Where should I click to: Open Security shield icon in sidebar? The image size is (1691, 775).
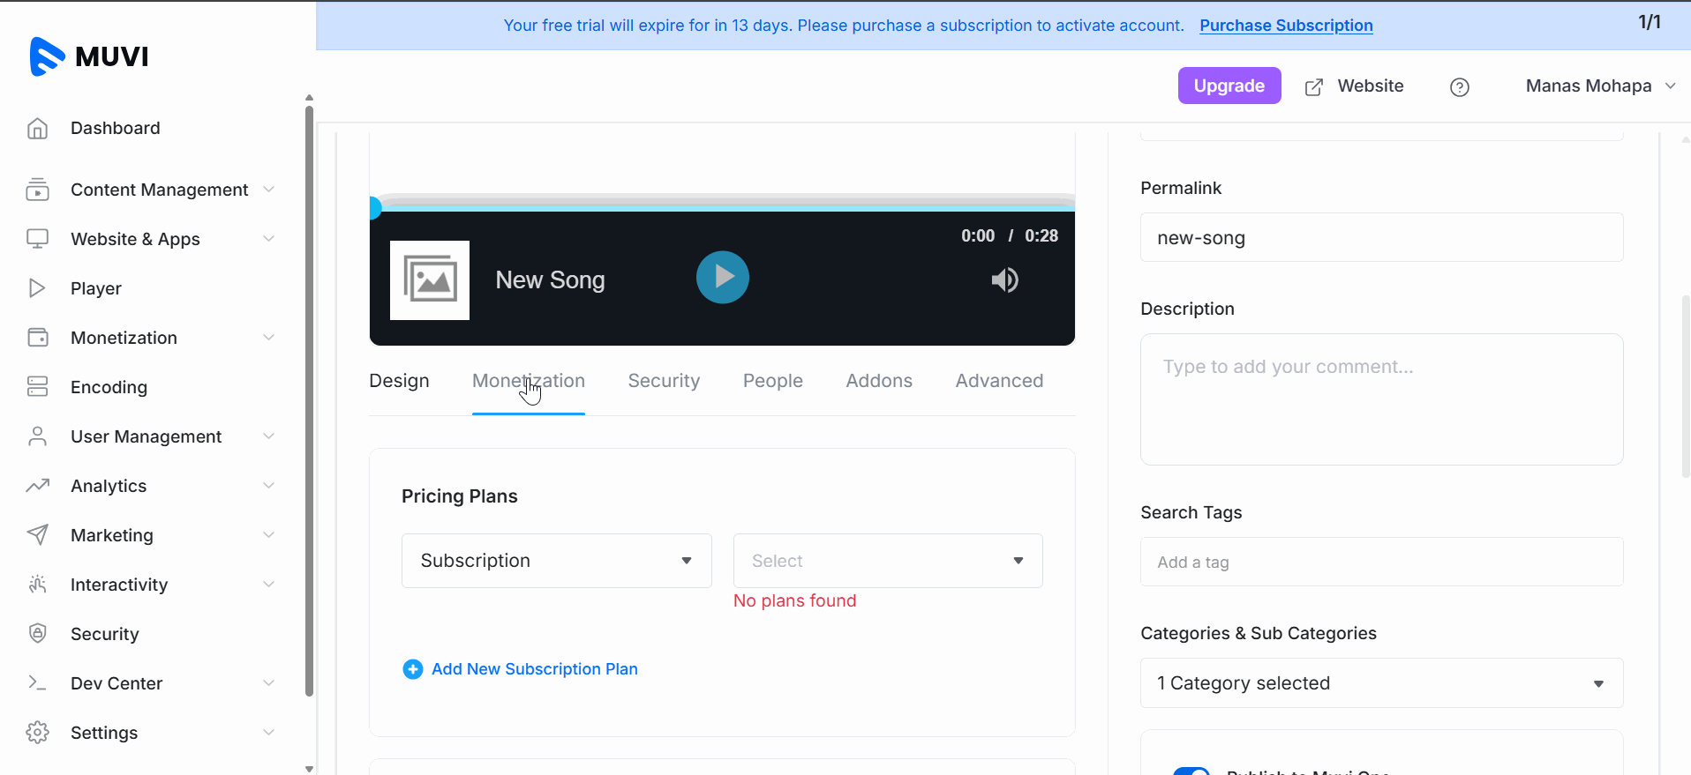[x=37, y=634]
